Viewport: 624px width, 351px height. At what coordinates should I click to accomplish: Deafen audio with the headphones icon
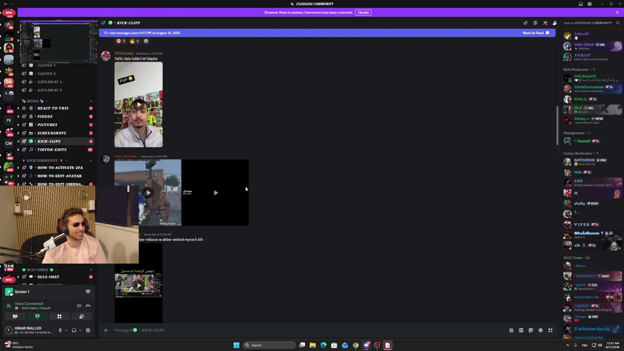[74, 331]
